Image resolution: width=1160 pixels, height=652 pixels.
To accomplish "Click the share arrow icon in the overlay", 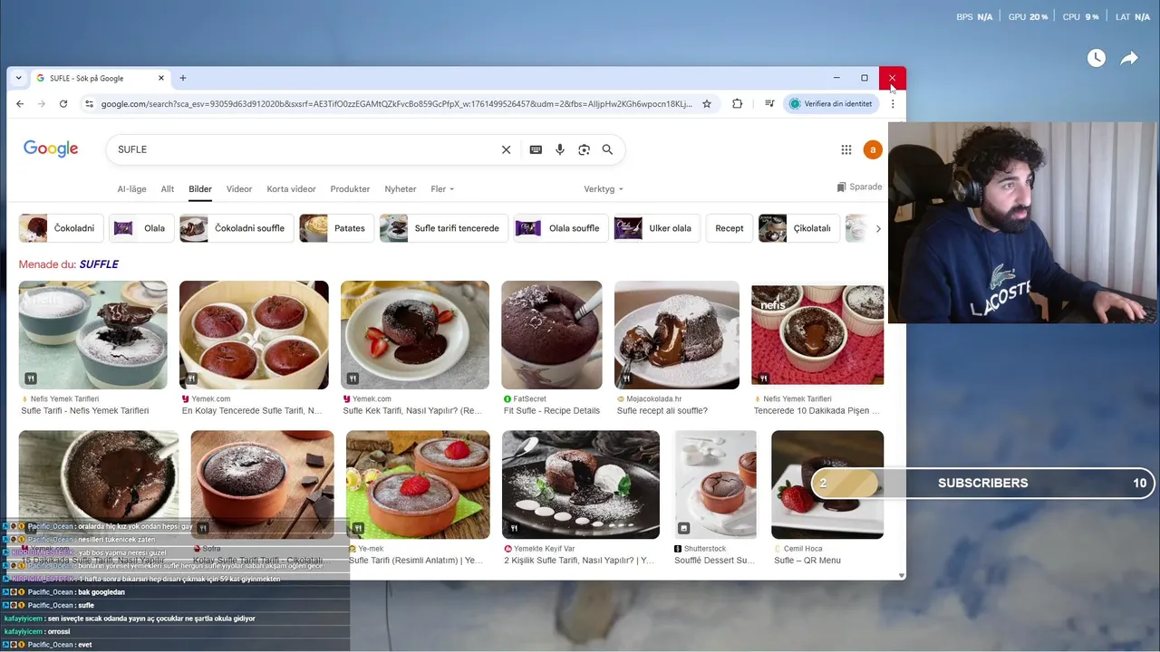I will (x=1129, y=58).
